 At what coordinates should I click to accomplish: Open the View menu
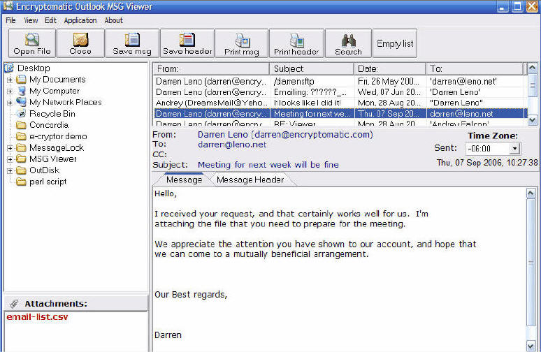pos(31,20)
